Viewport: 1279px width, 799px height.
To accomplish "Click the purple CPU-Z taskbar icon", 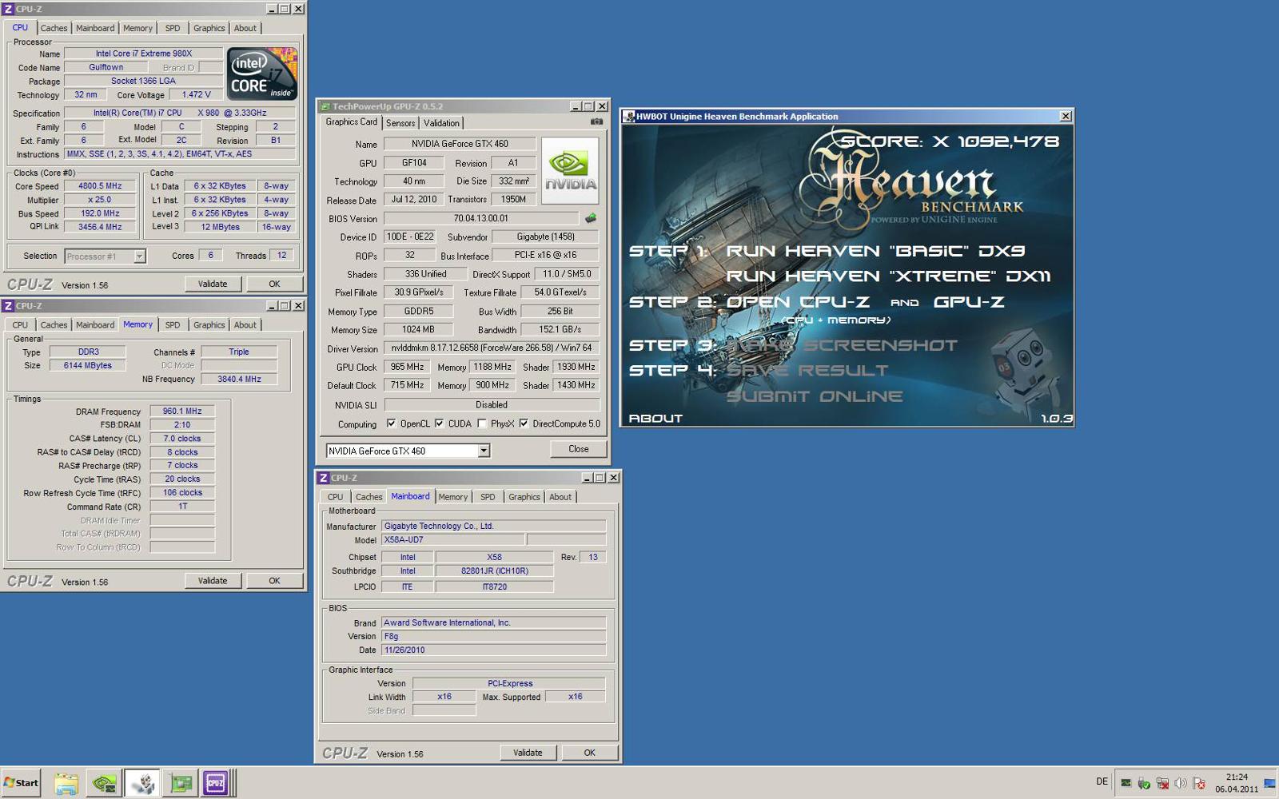I will [216, 783].
